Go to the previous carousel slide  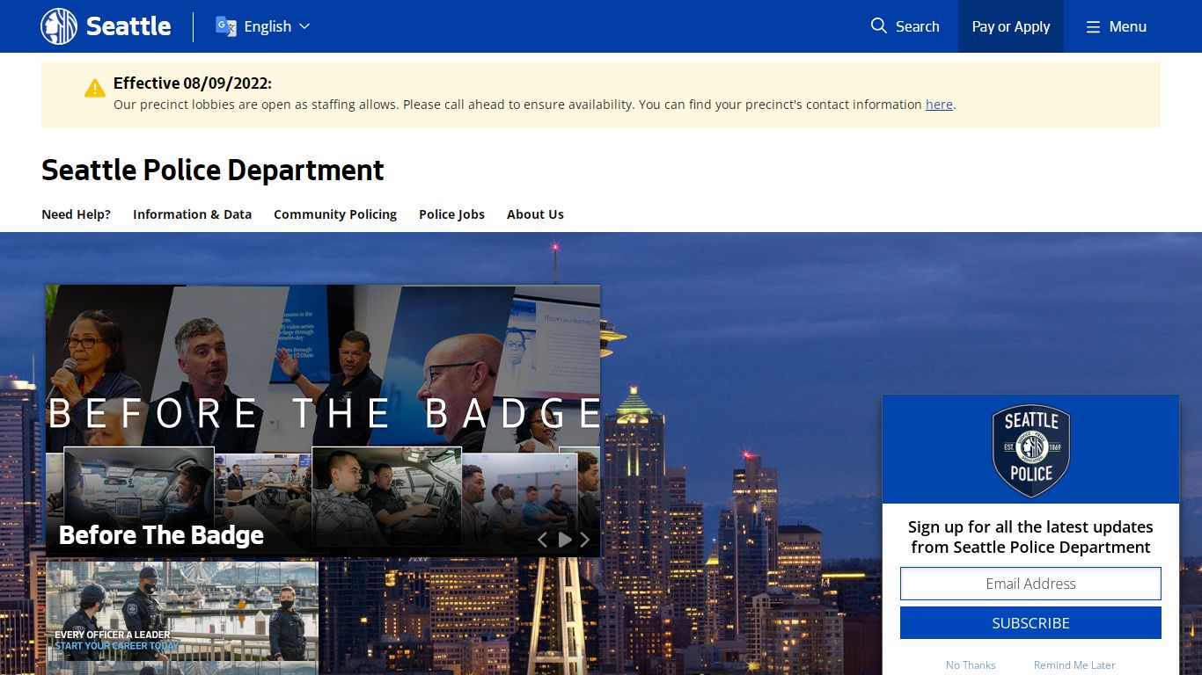coord(542,540)
